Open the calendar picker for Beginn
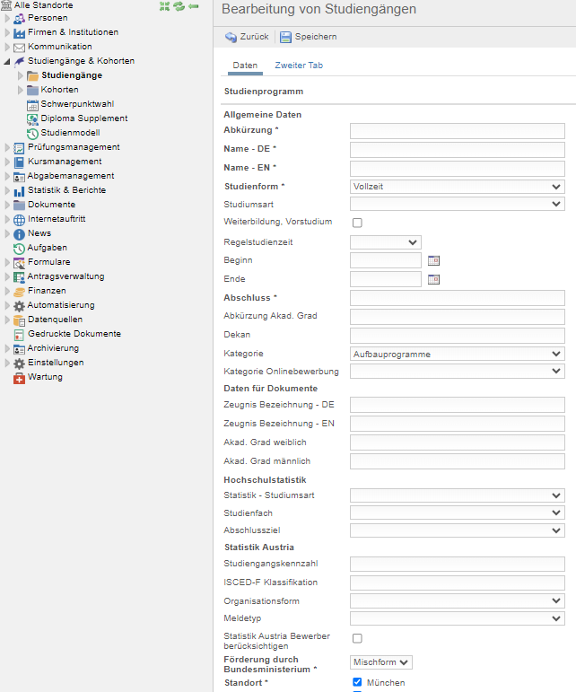 click(x=433, y=260)
